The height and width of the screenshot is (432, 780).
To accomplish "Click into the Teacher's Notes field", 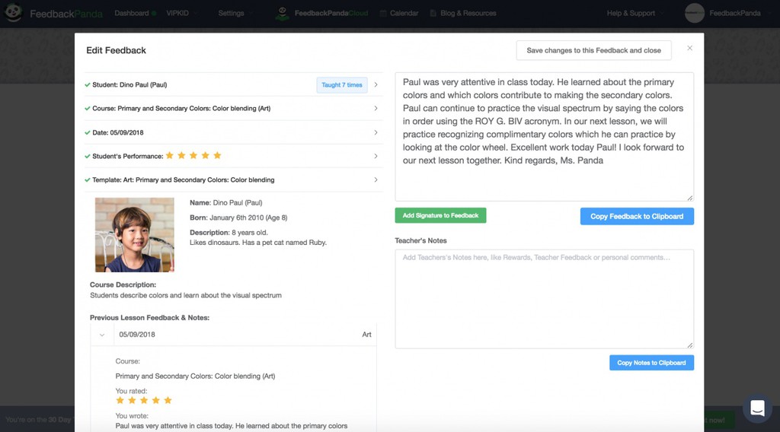I will tap(544, 299).
